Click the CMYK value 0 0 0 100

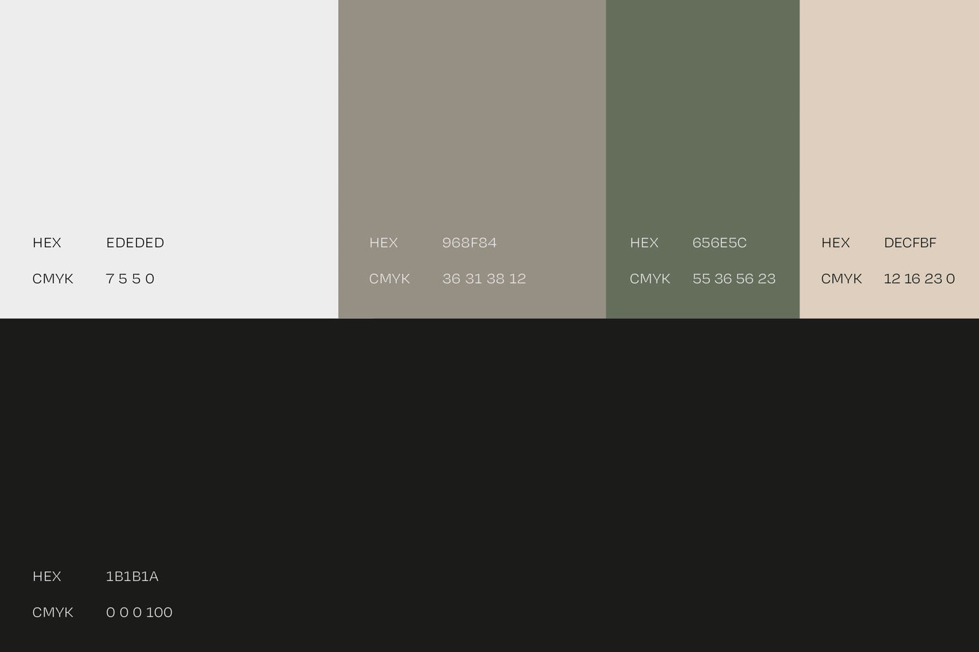[139, 612]
